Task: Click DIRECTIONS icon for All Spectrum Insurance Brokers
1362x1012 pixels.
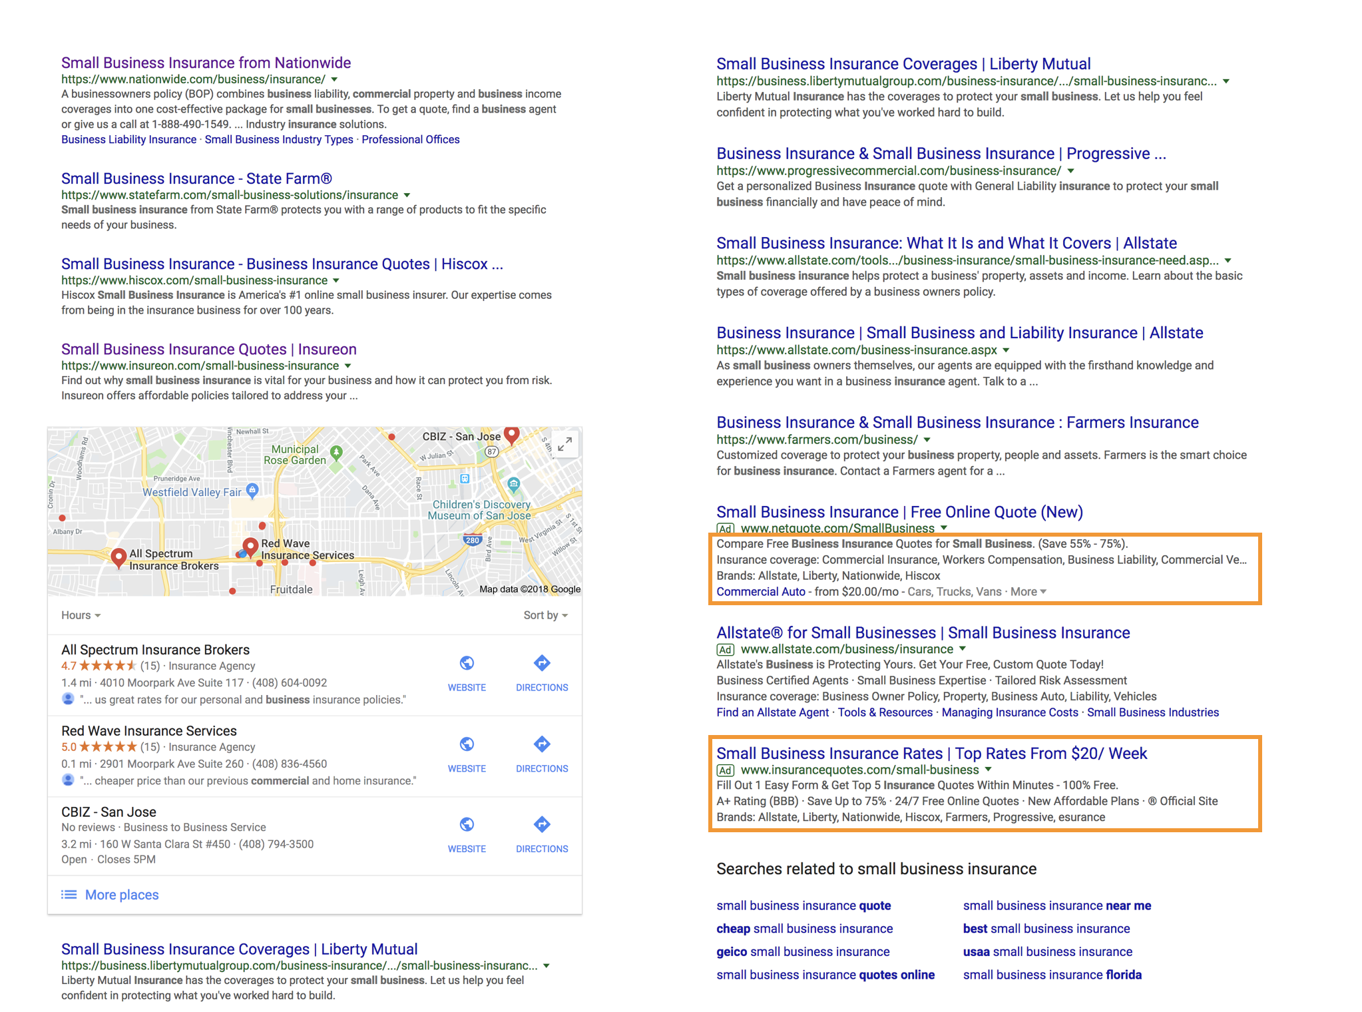Action: [x=542, y=663]
